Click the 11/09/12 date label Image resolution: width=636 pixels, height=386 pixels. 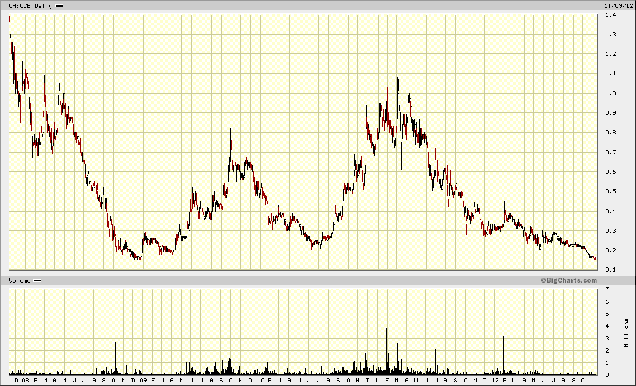[618, 5]
